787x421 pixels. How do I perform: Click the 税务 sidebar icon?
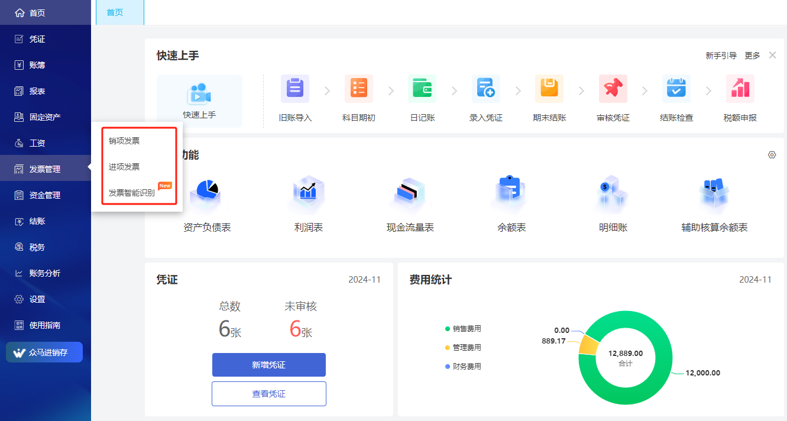click(19, 247)
